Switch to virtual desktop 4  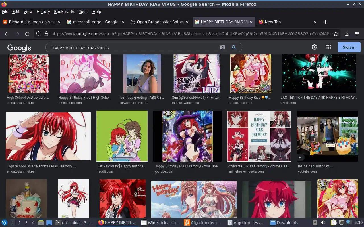point(33,223)
